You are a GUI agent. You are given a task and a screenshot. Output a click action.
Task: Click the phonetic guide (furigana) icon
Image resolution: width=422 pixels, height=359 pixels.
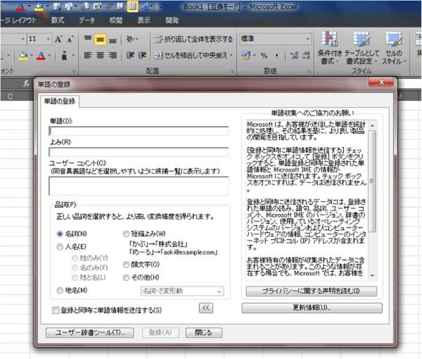pos(64,56)
